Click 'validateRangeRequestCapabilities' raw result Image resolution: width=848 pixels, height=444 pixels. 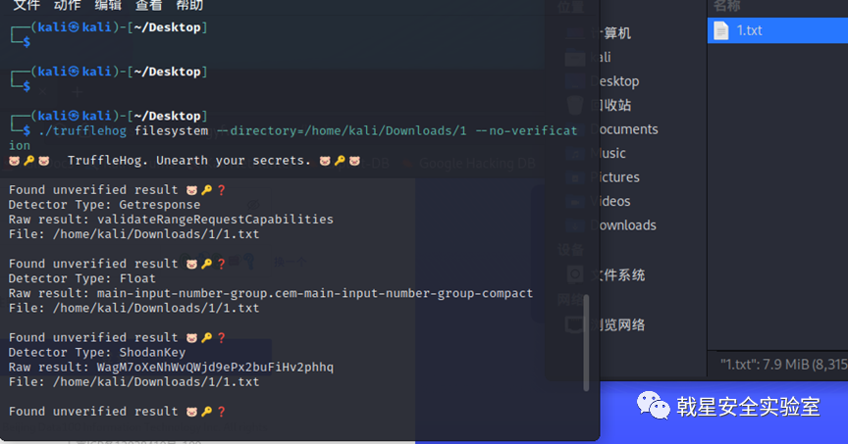[215, 220]
